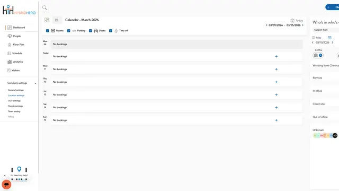The width and height of the screenshot is (339, 191).
Task: Open Dashboard in the sidebar
Action: coord(16,28)
